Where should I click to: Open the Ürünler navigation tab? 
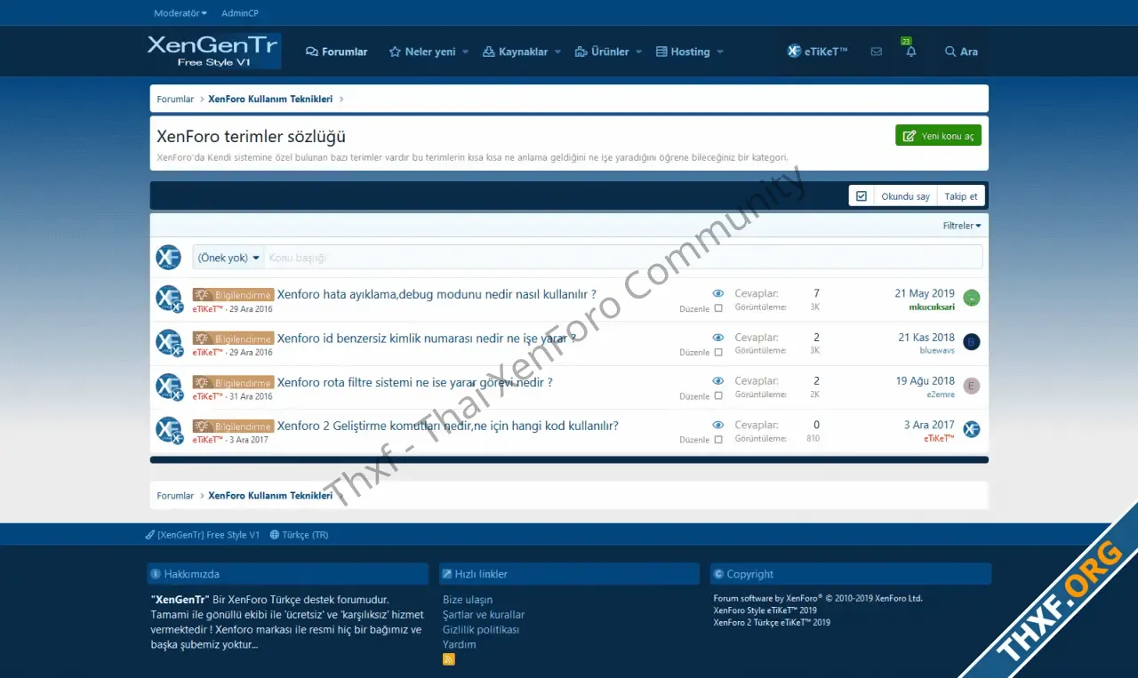[602, 52]
